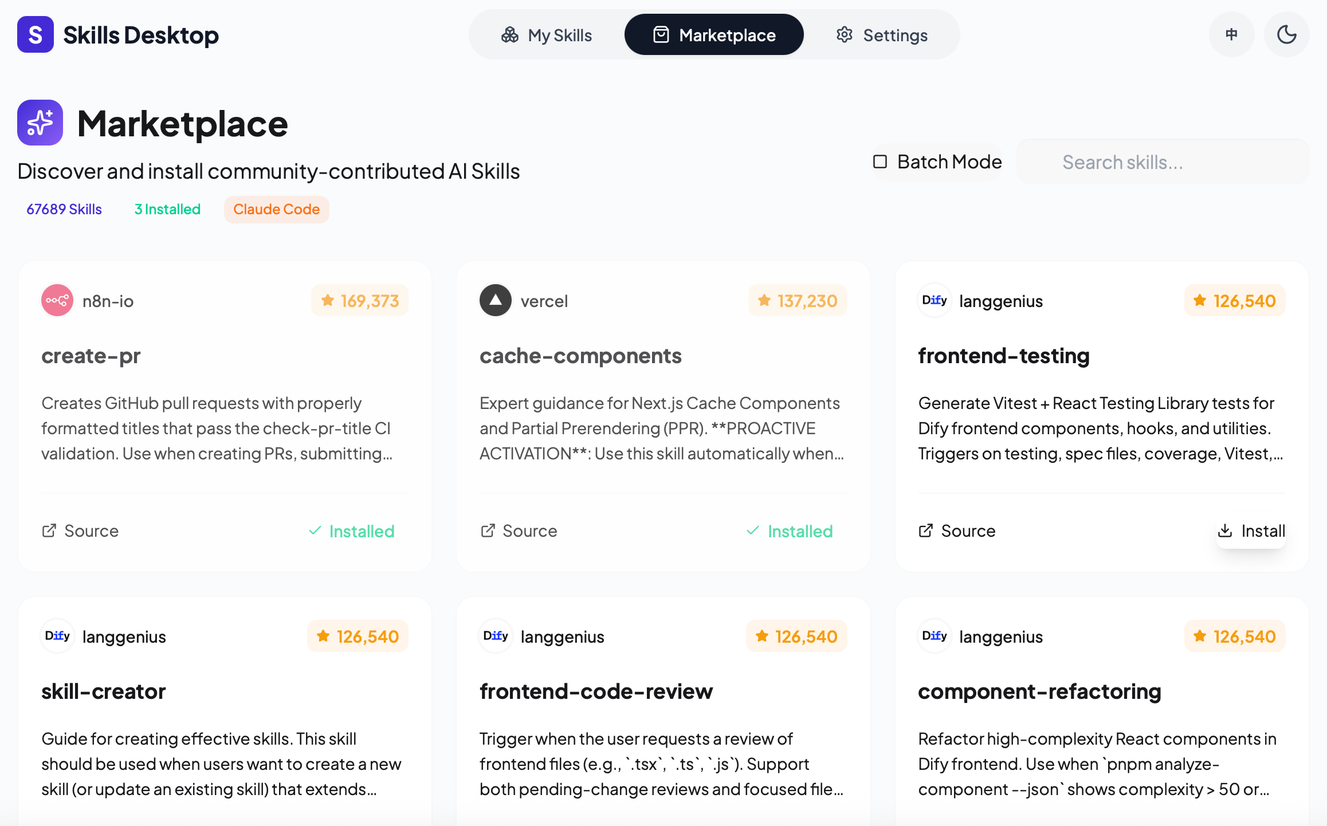Click the vercel avatar on cache-components card

[x=496, y=300]
